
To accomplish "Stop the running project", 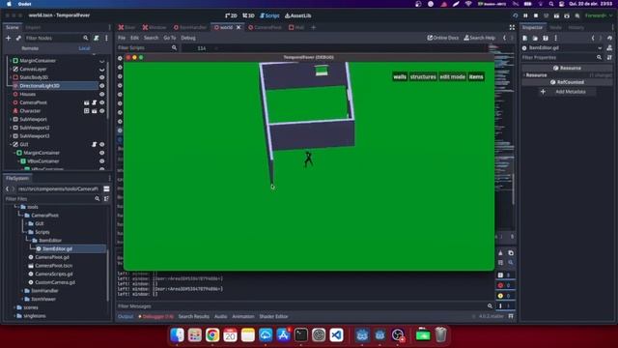I will point(536,15).
